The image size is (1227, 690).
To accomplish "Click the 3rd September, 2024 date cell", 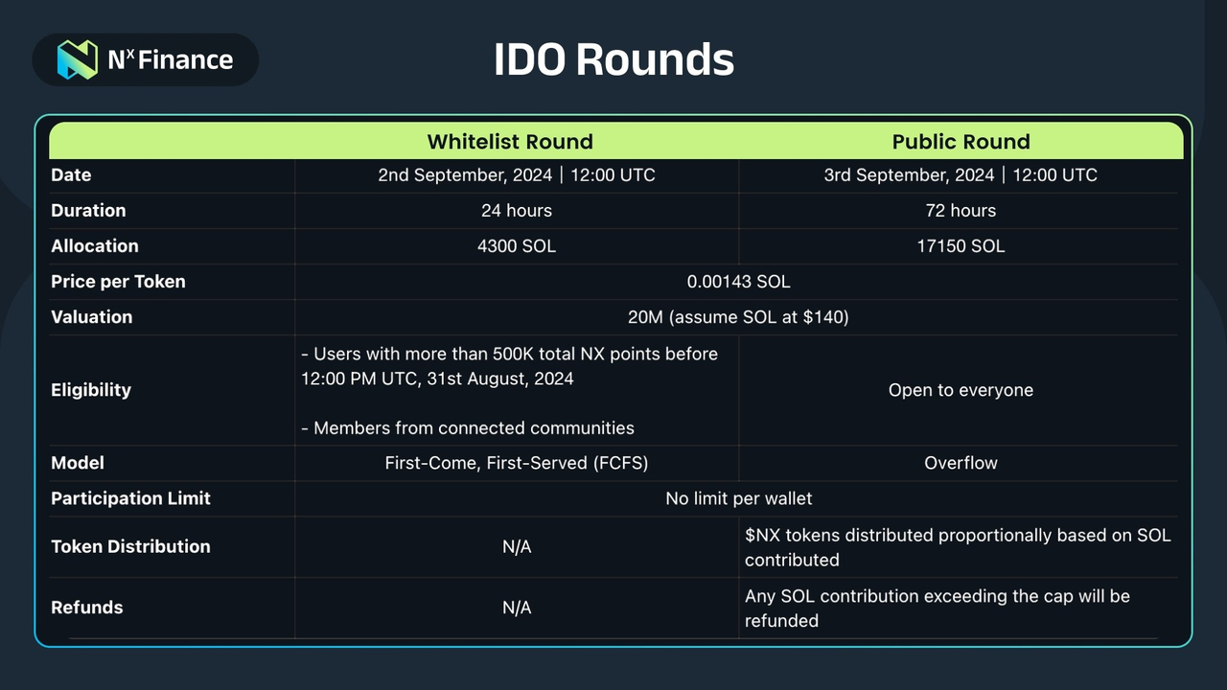I will (x=961, y=175).
